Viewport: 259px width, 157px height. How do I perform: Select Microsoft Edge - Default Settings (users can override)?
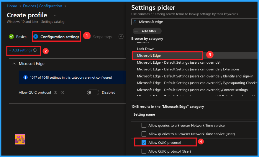[179, 63]
